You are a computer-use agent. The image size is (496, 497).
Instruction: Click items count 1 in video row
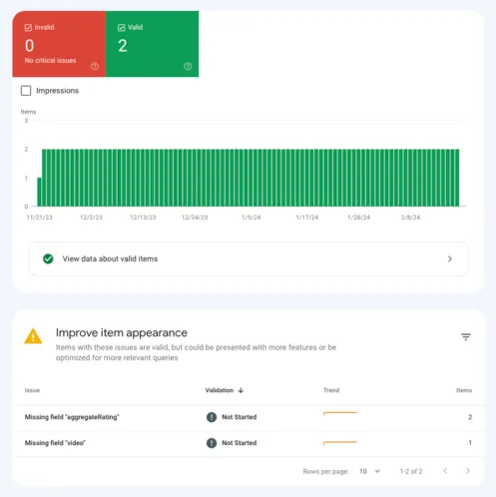point(470,443)
